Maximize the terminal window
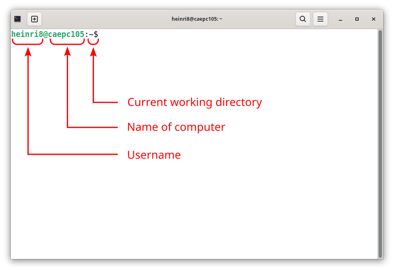Viewport: 394px width, 271px height. 357,19
